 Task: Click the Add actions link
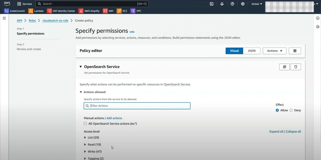point(114,118)
